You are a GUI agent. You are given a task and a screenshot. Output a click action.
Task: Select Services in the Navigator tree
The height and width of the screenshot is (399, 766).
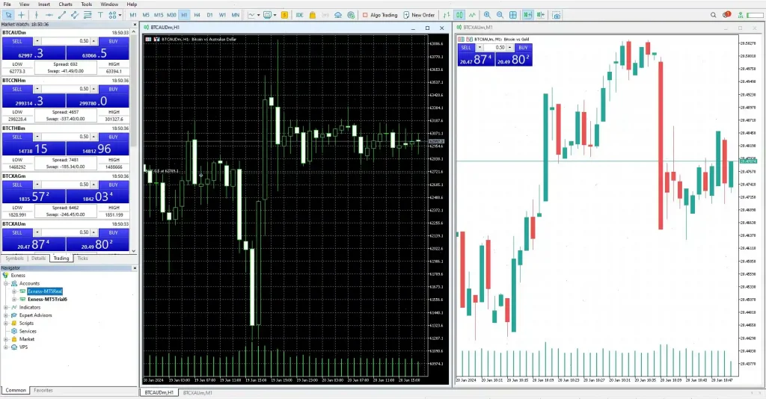(28, 331)
